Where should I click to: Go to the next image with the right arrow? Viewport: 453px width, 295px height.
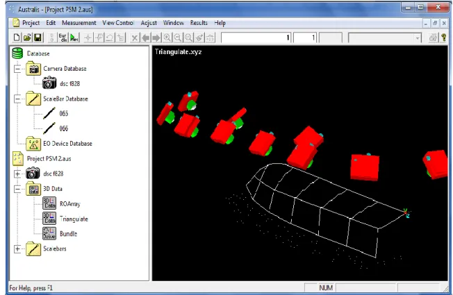(x=156, y=37)
